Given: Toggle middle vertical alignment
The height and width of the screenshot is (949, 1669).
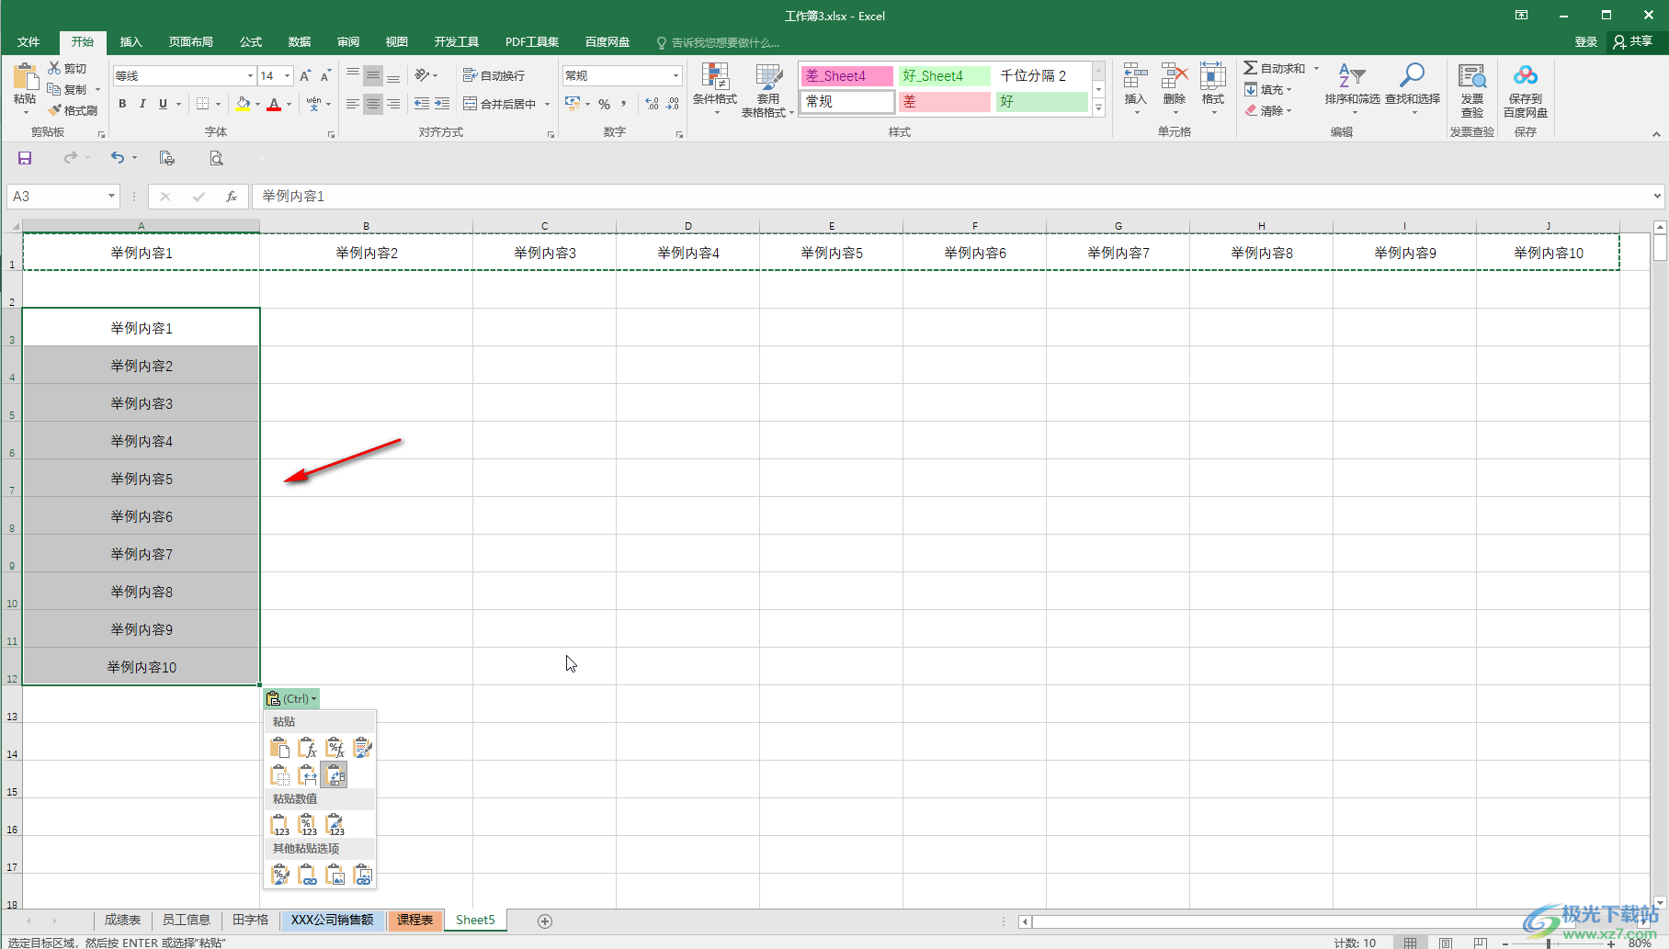Looking at the screenshot, I should (x=372, y=75).
